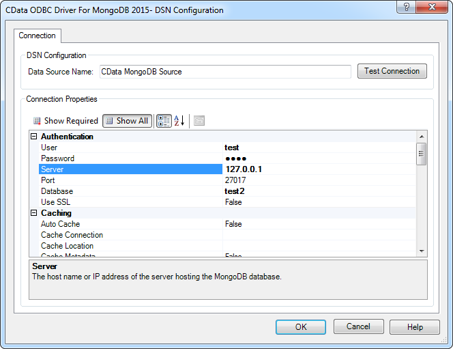Close the DSN Configuration dialog window
The image size is (453, 349).
point(433,8)
